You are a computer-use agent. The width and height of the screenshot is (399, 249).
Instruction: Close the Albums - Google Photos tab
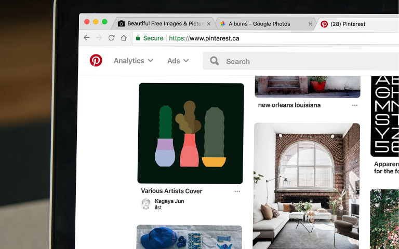pyautogui.click(x=310, y=24)
